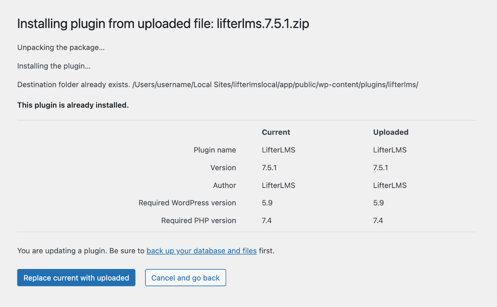Click the Version row label
Viewport: 497px width, 307px height.
(x=223, y=168)
